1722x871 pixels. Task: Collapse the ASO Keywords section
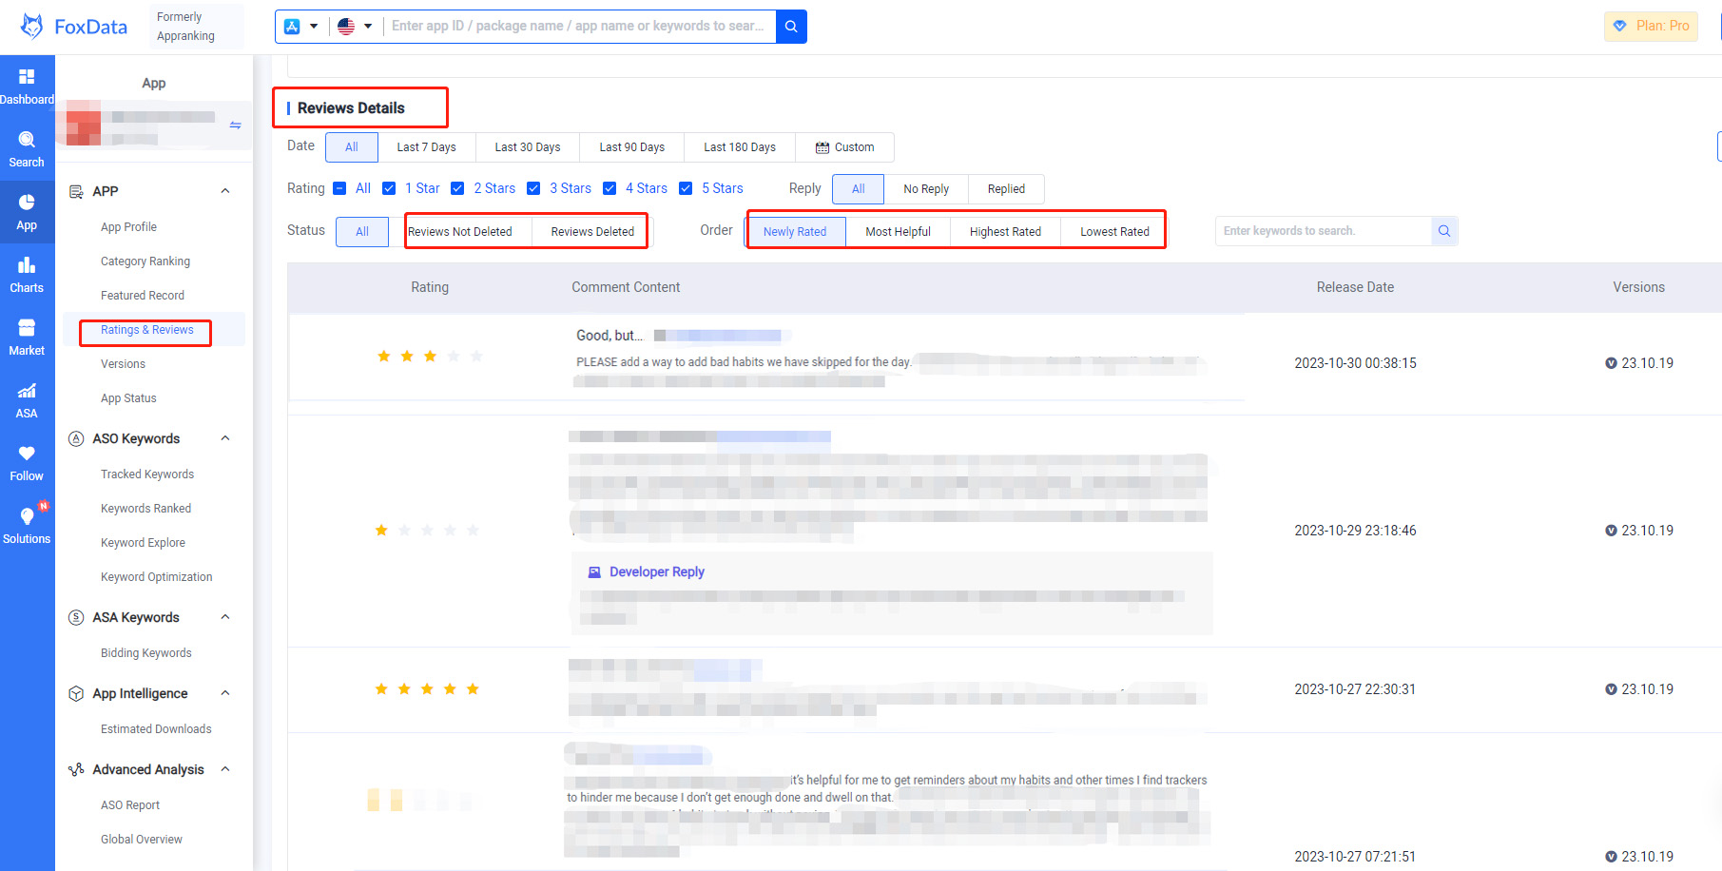click(225, 438)
